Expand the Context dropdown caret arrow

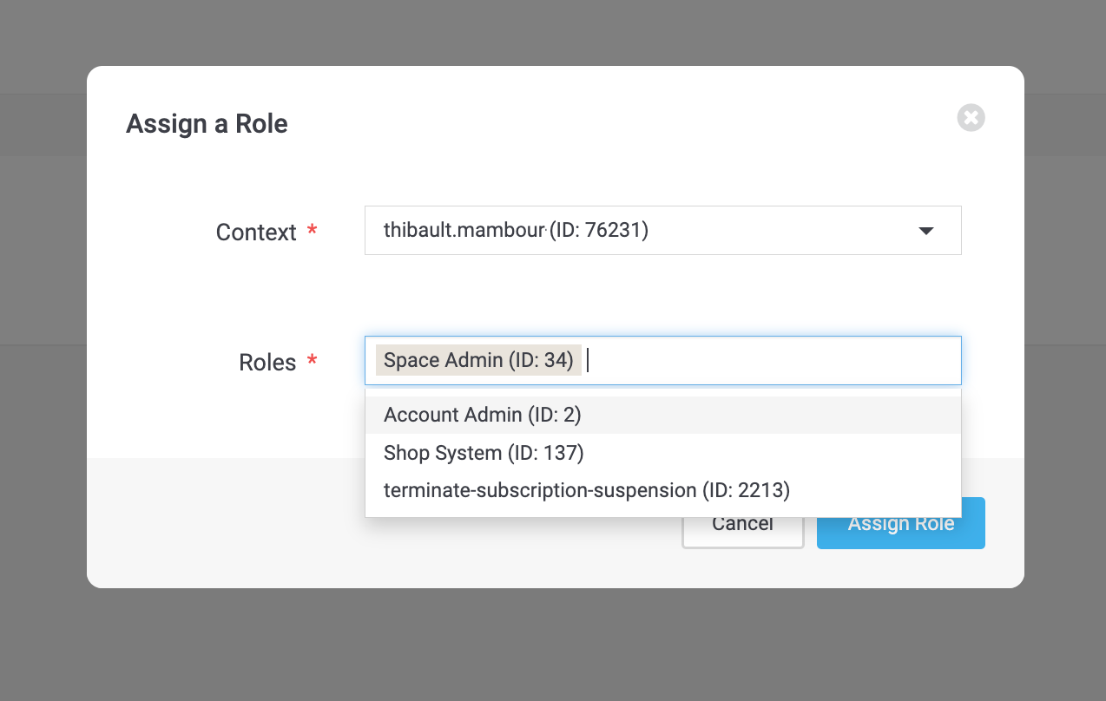coord(925,231)
